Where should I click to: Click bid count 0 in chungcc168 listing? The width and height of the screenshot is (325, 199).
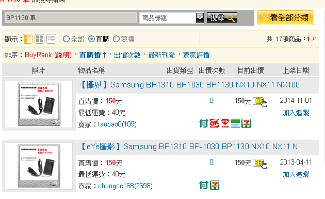212,162
